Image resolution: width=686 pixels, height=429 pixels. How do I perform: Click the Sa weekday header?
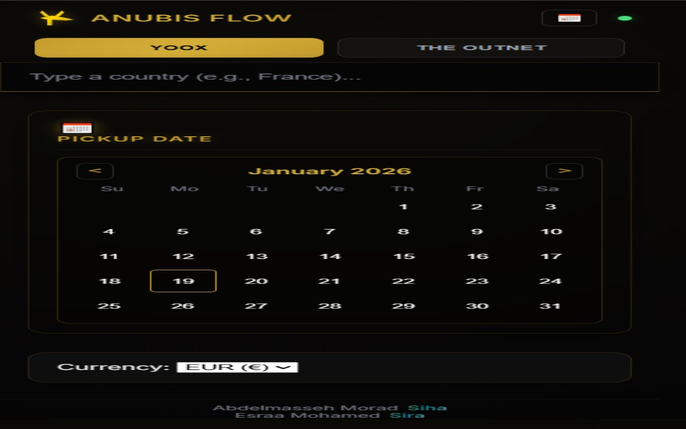(x=547, y=188)
